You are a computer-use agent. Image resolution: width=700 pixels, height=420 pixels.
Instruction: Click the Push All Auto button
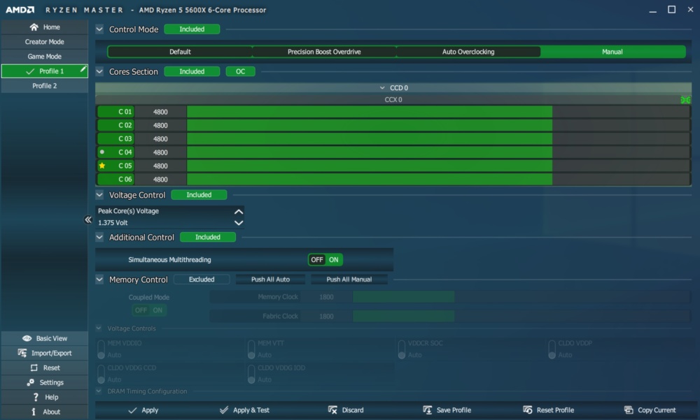click(x=270, y=280)
